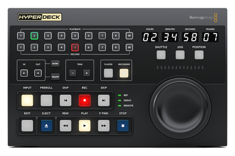
Task: Switch control to PLAYER
Action: click(x=108, y=73)
